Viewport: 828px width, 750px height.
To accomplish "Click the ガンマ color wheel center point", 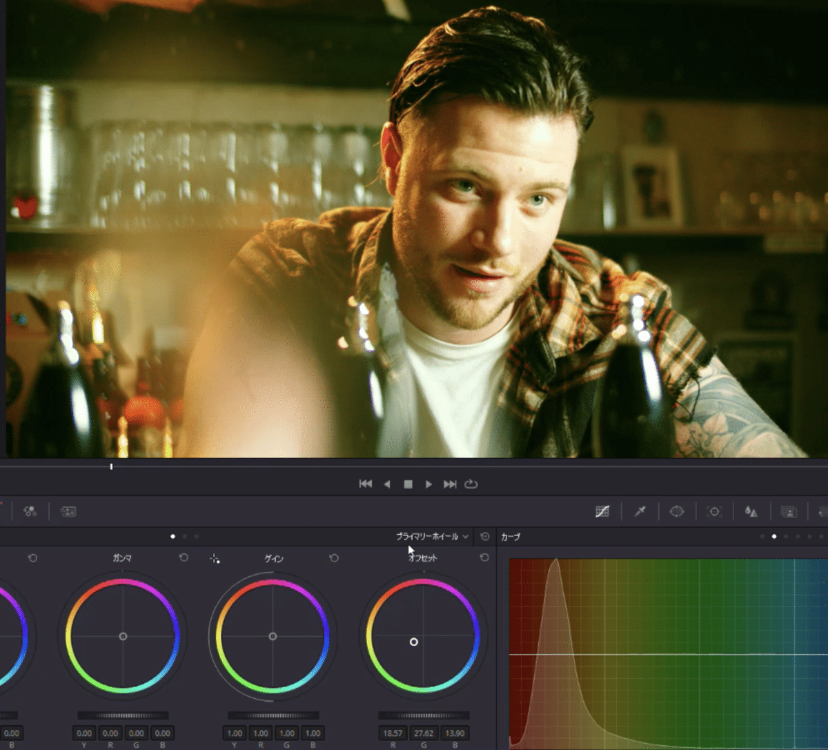I will 123,636.
